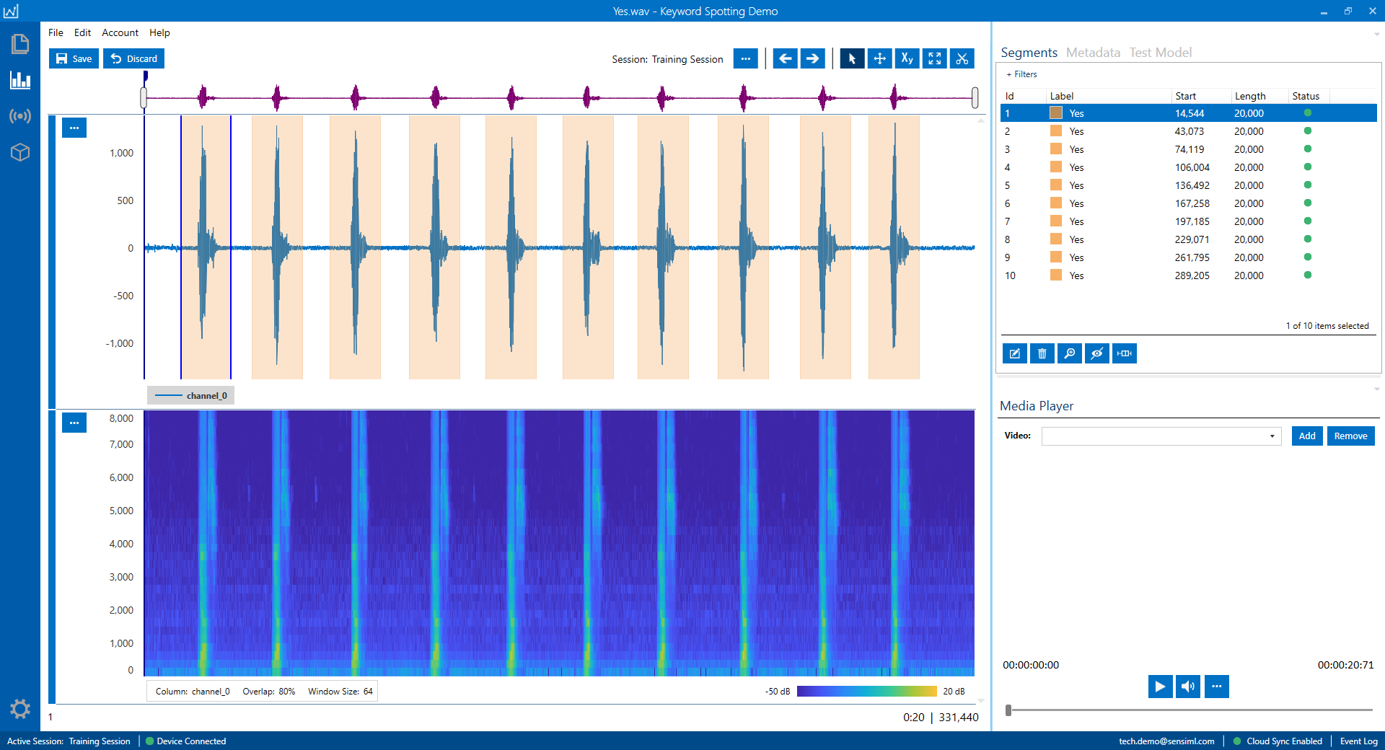Click the media playback seek slider handle

tap(1008, 710)
